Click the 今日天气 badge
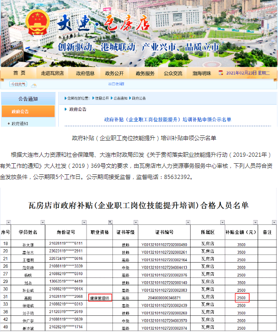The height and width of the screenshot is (332, 278). [x=18, y=84]
